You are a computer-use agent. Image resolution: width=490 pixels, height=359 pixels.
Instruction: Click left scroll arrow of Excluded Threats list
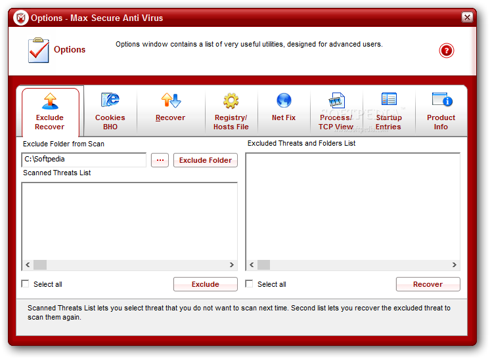pyautogui.click(x=252, y=264)
